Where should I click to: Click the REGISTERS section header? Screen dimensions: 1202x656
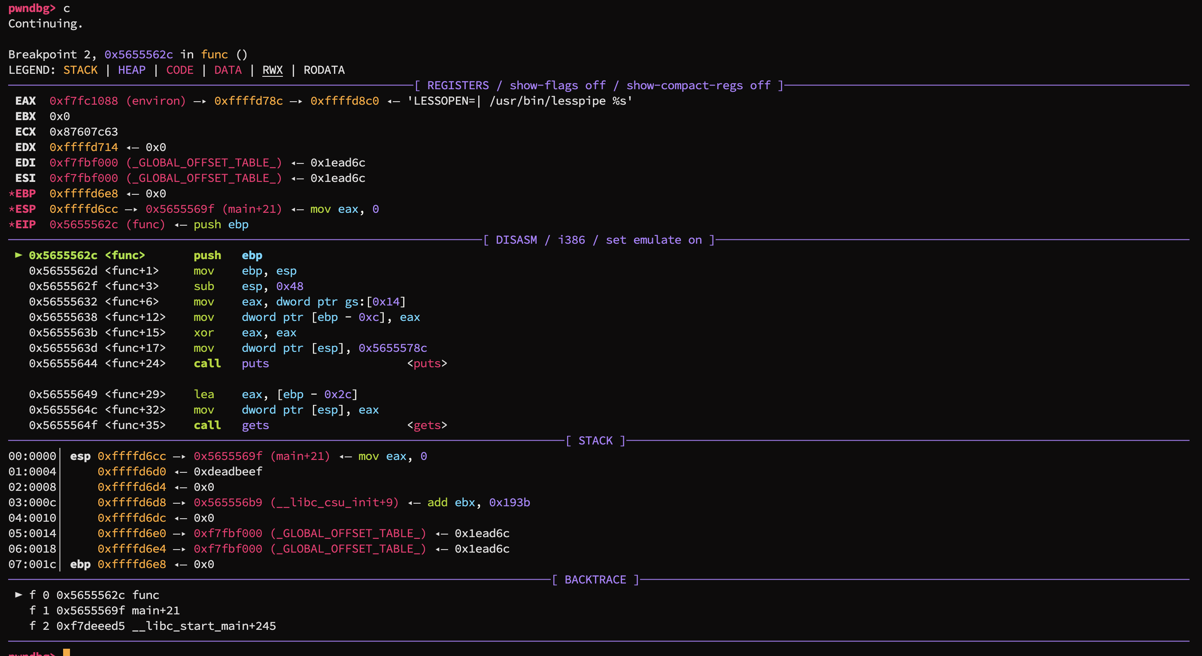599,85
